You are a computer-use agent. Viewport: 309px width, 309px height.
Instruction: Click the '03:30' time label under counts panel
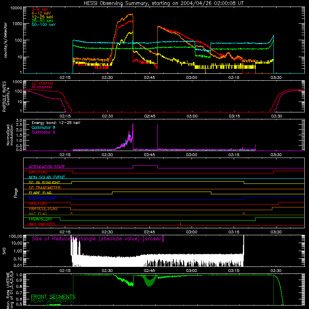(276, 78)
